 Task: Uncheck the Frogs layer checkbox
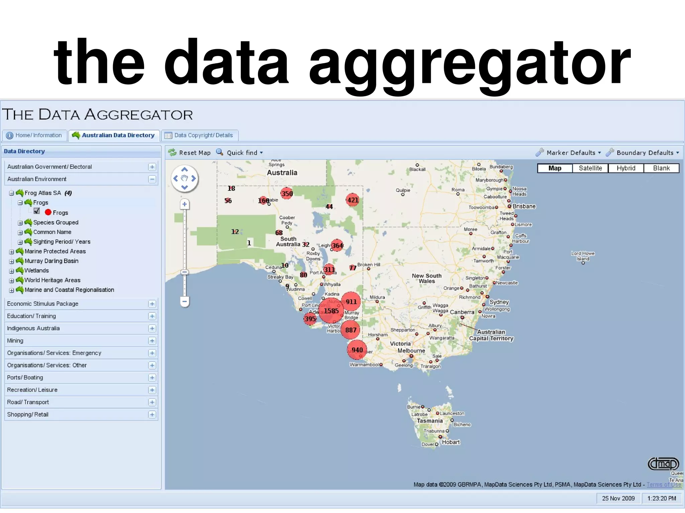pyautogui.click(x=37, y=211)
